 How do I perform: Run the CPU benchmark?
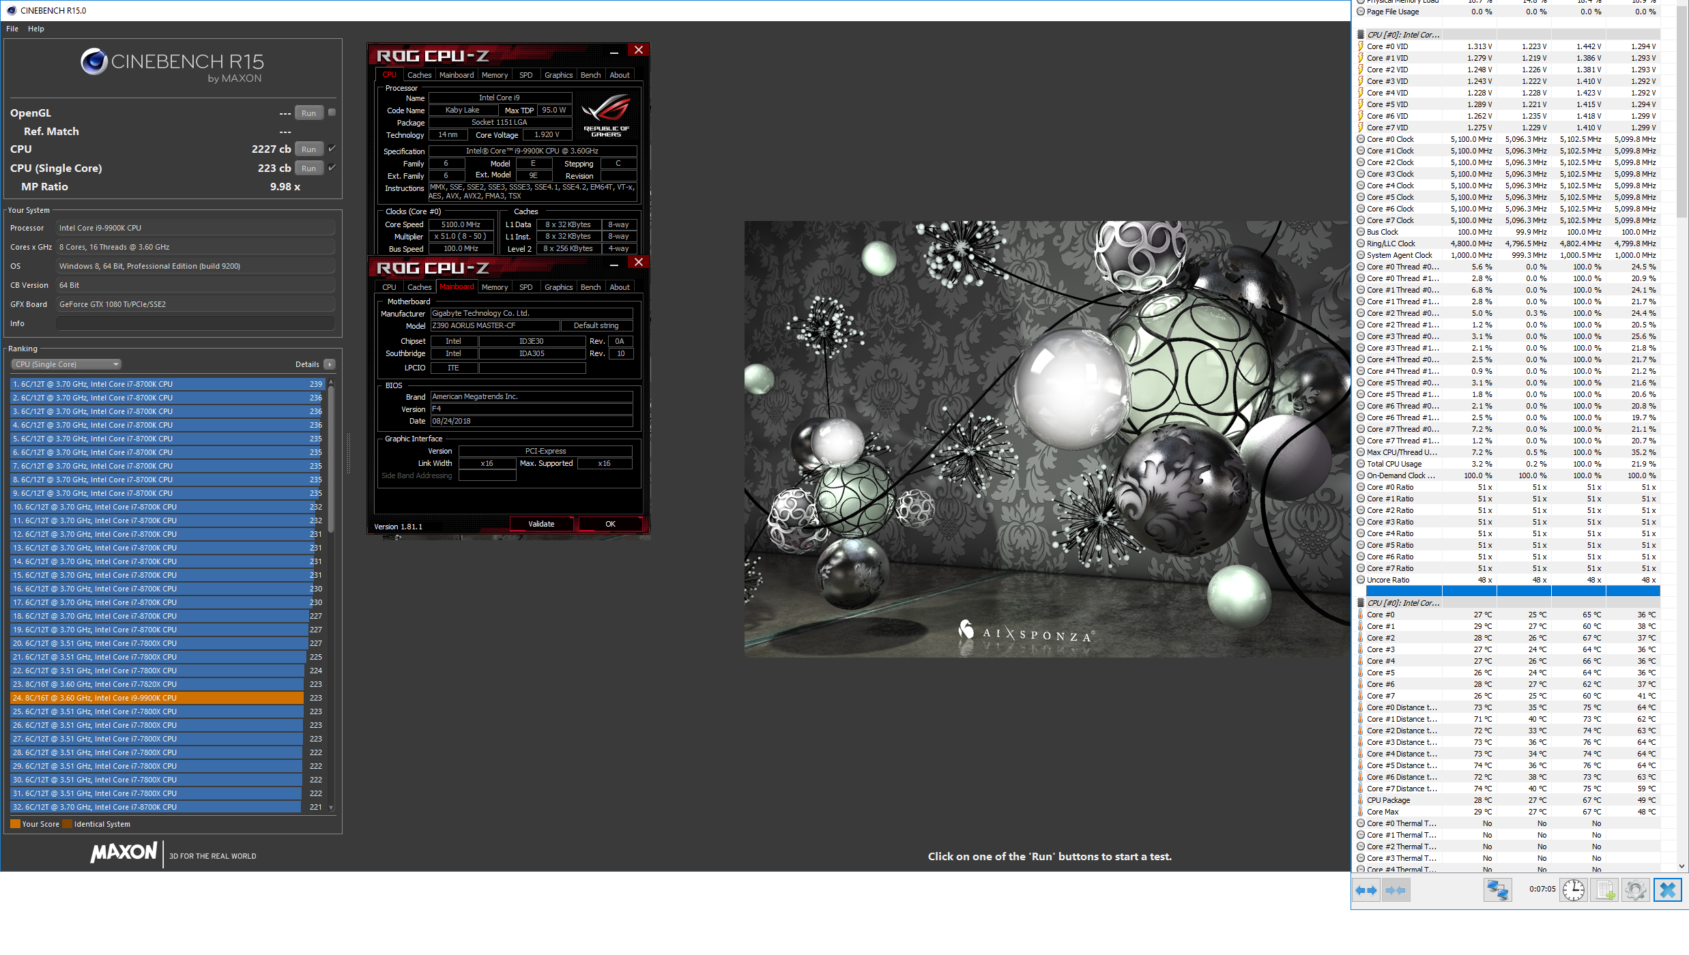pos(309,149)
